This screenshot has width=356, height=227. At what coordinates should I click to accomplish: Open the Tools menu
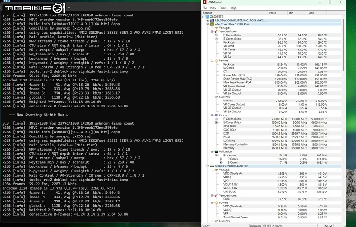coord(223,8)
